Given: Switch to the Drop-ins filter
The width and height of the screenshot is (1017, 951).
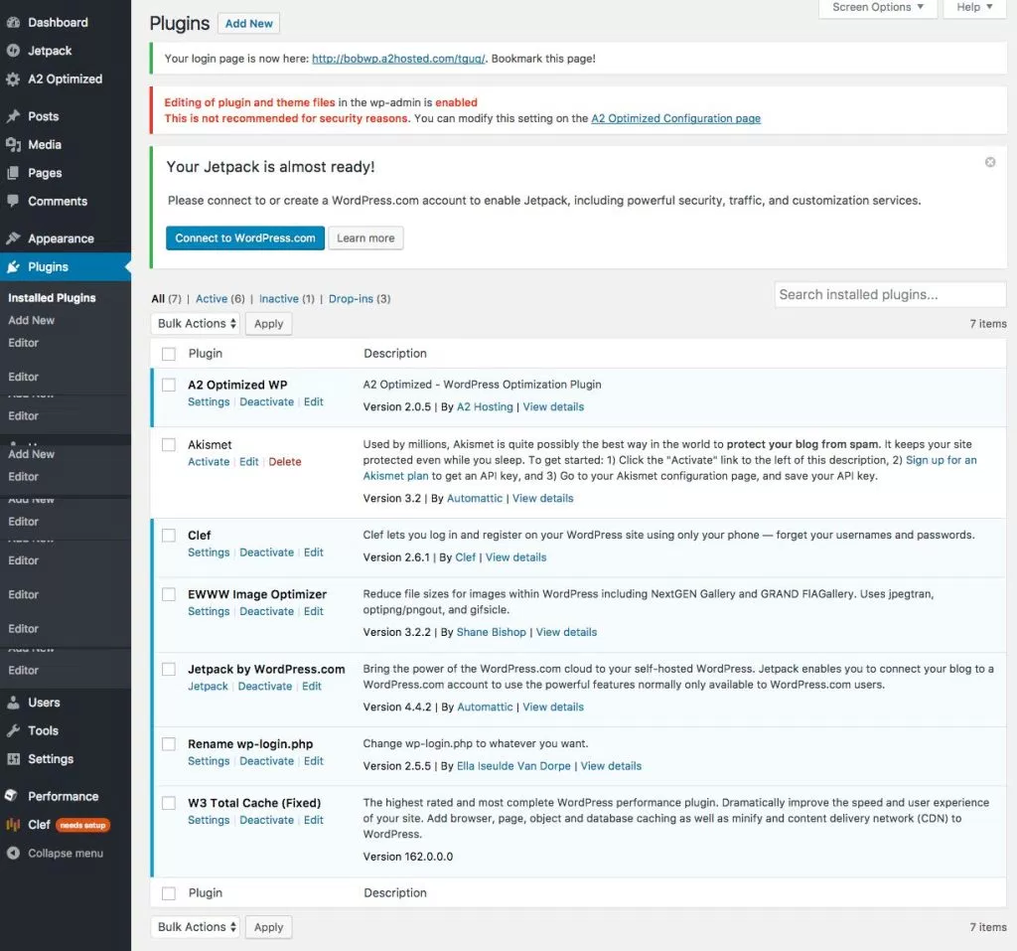Looking at the screenshot, I should click(x=351, y=298).
